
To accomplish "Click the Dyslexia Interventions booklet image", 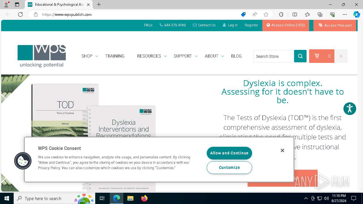I will pyautogui.click(x=121, y=122).
